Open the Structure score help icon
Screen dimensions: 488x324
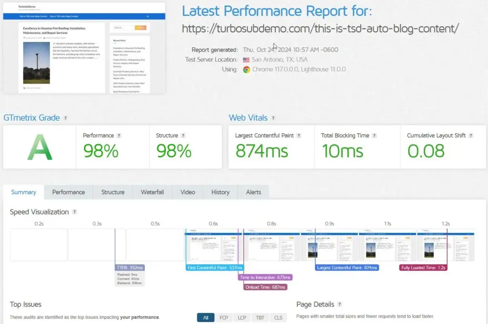click(183, 136)
